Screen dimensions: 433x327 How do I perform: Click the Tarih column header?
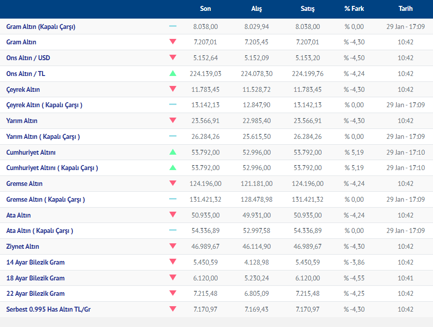(405, 9)
